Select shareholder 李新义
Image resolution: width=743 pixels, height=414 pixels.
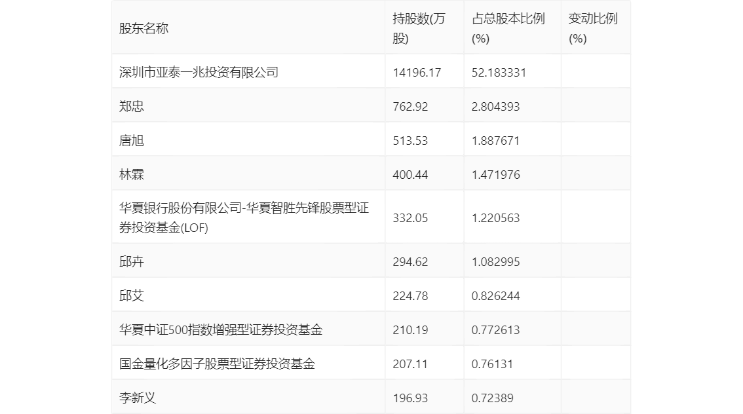(138, 398)
